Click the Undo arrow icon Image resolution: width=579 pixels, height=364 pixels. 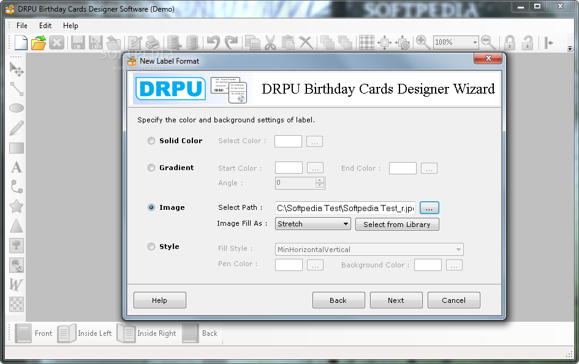tap(213, 42)
